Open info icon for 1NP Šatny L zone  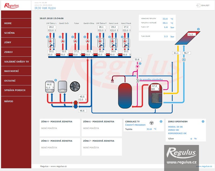point(48,37)
